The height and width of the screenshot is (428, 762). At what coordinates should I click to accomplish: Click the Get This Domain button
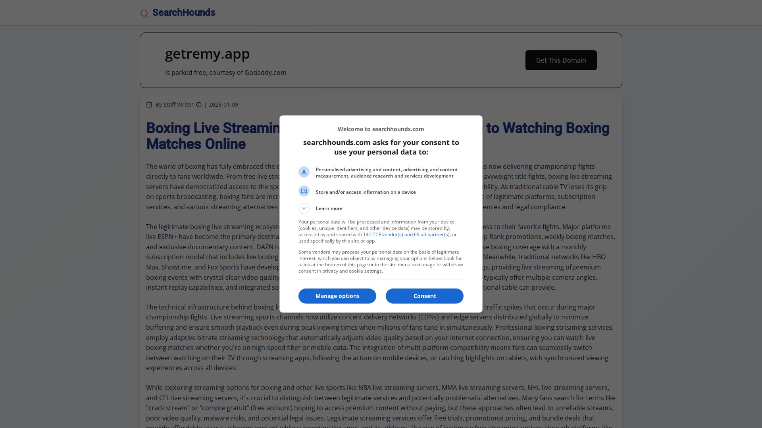pyautogui.click(x=561, y=60)
